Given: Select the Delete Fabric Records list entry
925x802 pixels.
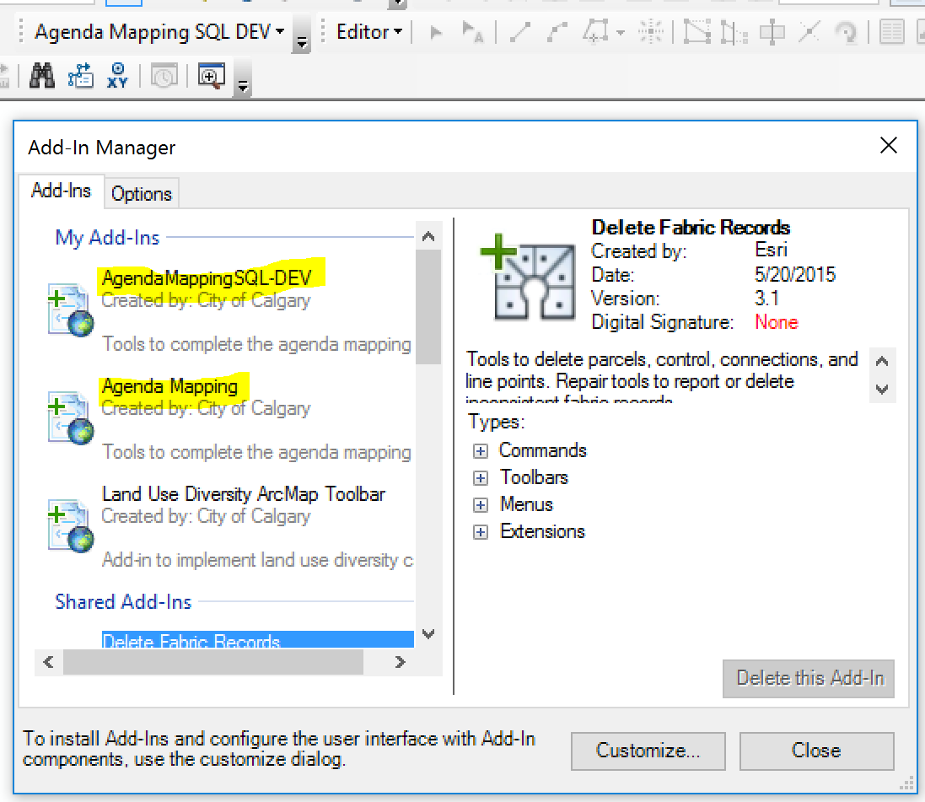Looking at the screenshot, I should click(258, 640).
